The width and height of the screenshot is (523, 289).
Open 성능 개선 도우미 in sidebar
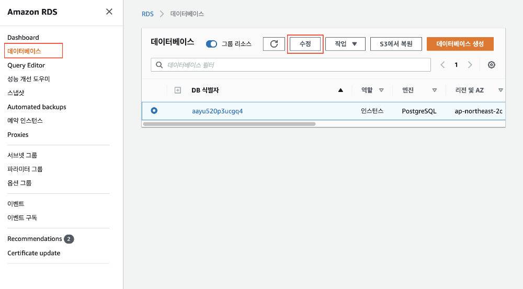[x=29, y=79]
